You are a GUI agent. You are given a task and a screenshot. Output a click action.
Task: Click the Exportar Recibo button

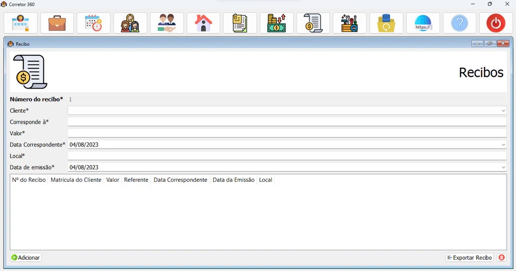click(x=470, y=258)
